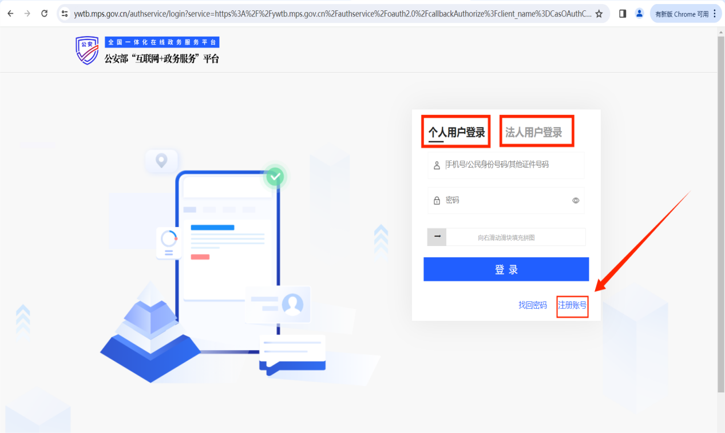Click the 找回密码 password recovery link
The width and height of the screenshot is (725, 433).
point(532,305)
